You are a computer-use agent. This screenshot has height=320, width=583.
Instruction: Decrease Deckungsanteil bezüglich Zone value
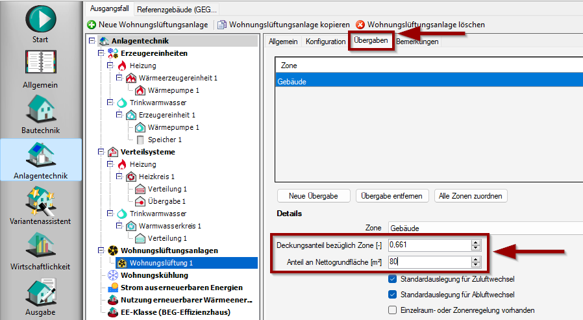click(x=475, y=247)
